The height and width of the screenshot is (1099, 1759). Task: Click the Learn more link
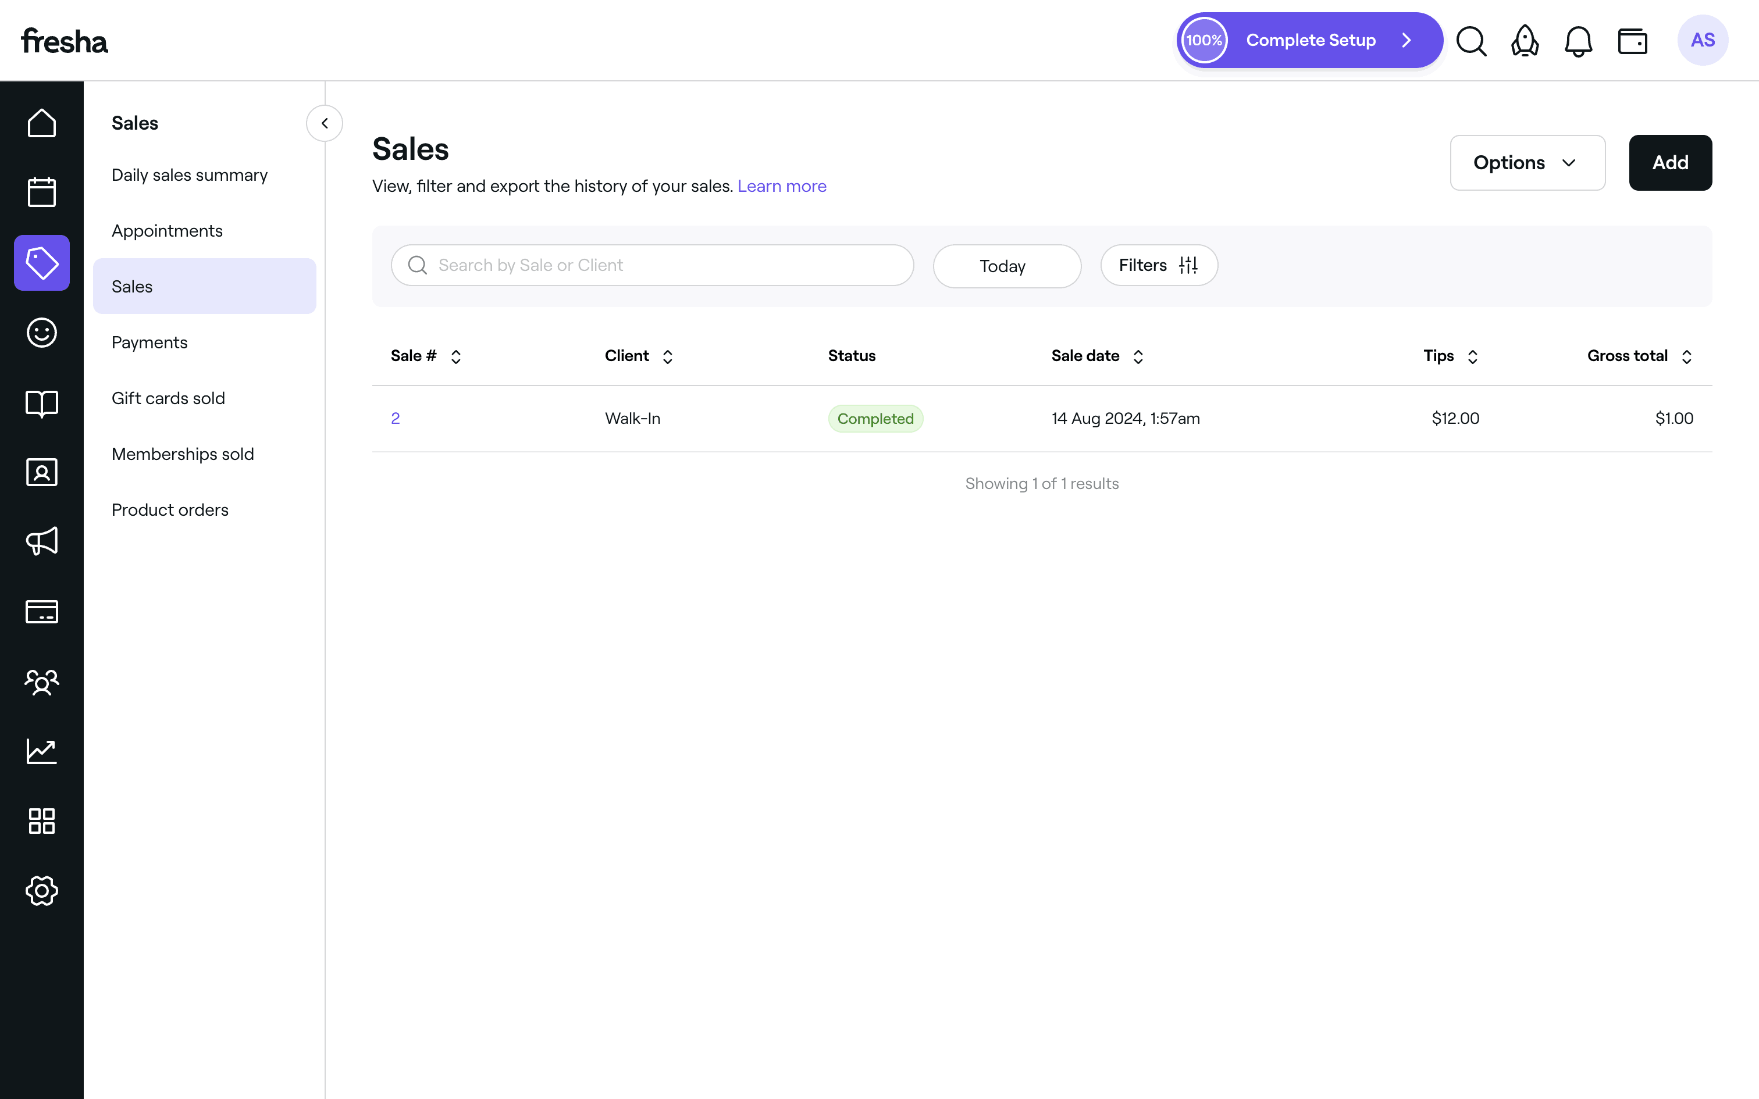pyautogui.click(x=781, y=186)
